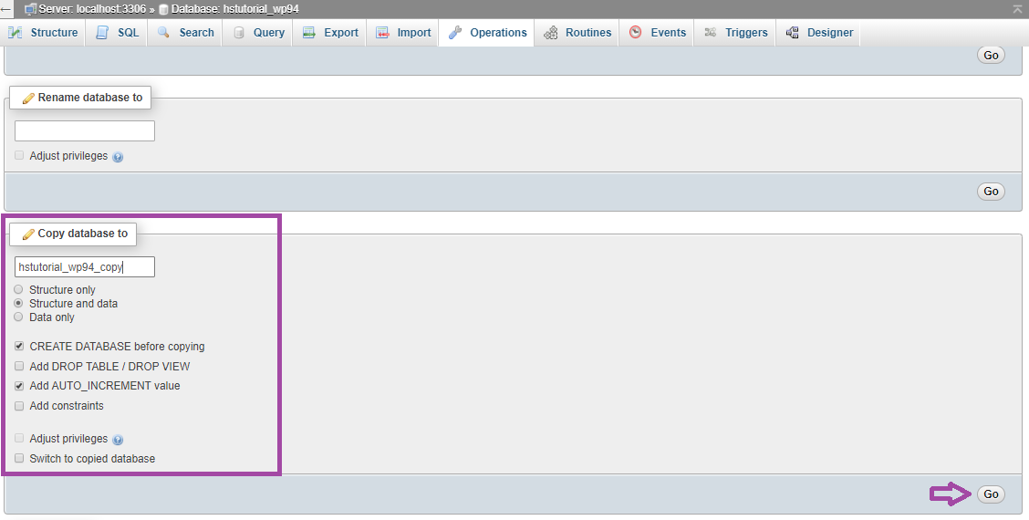Click the Import tab icon
This screenshot has height=520, width=1029.
click(x=382, y=33)
